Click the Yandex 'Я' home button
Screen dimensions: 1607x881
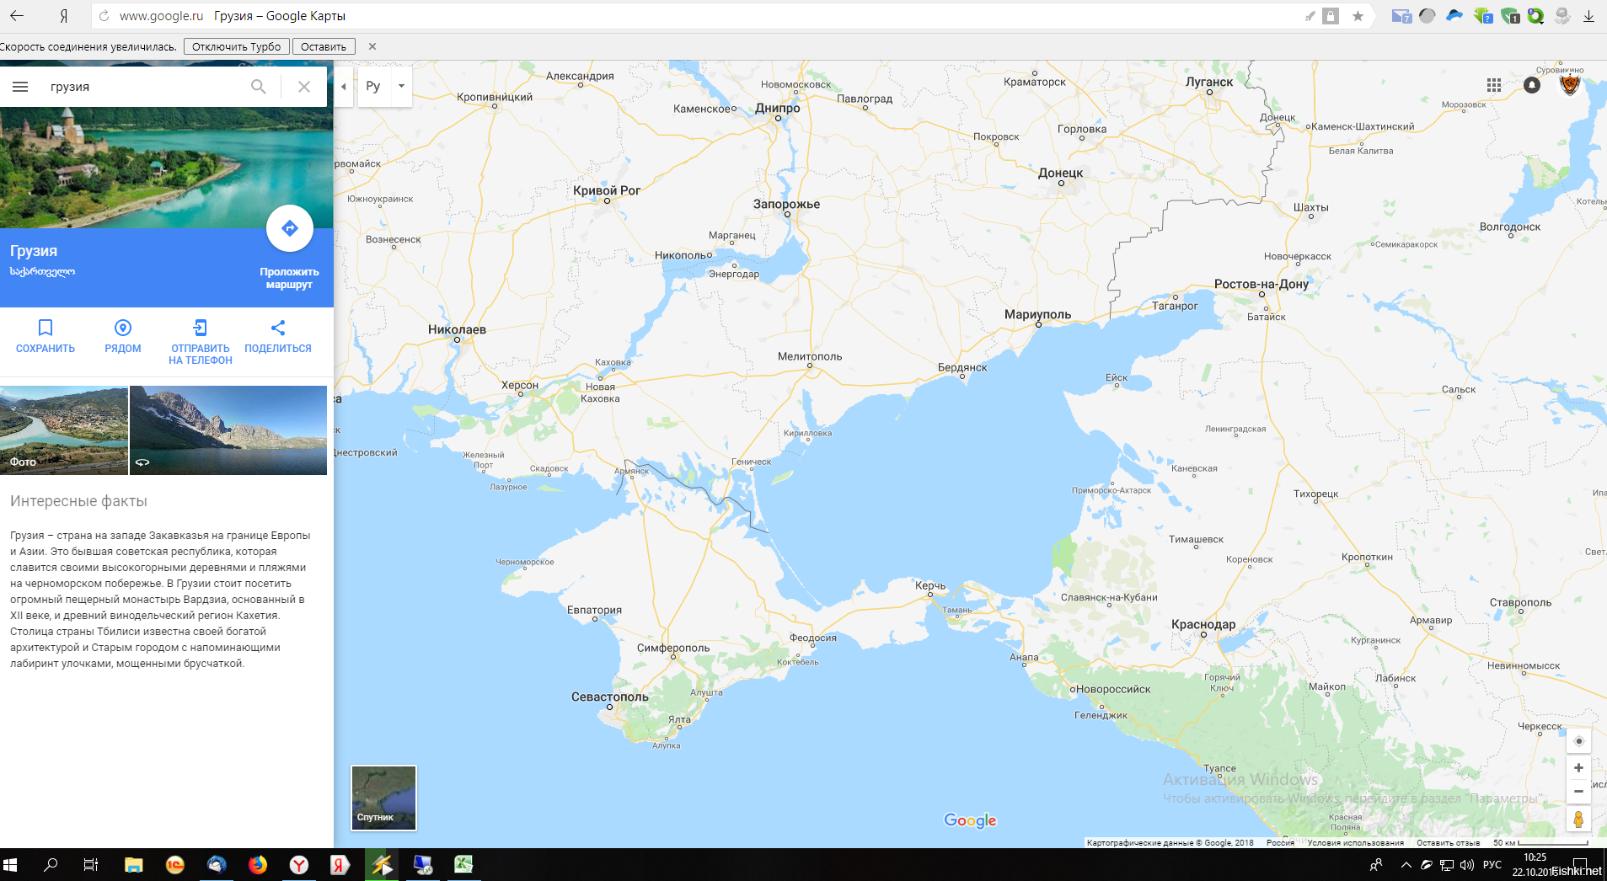(63, 16)
